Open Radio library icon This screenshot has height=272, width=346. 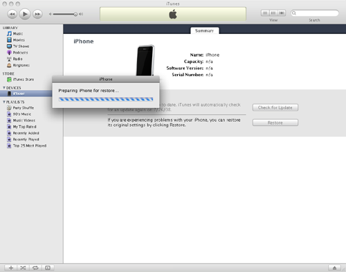pos(9,59)
